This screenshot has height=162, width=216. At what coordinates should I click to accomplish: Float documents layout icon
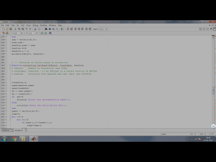point(211,29)
